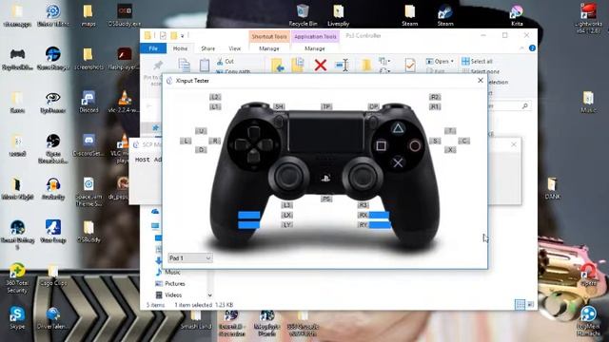This screenshot has height=342, width=609.
Task: Select the vlc-2.2.4 installer icon
Action: coord(125,102)
